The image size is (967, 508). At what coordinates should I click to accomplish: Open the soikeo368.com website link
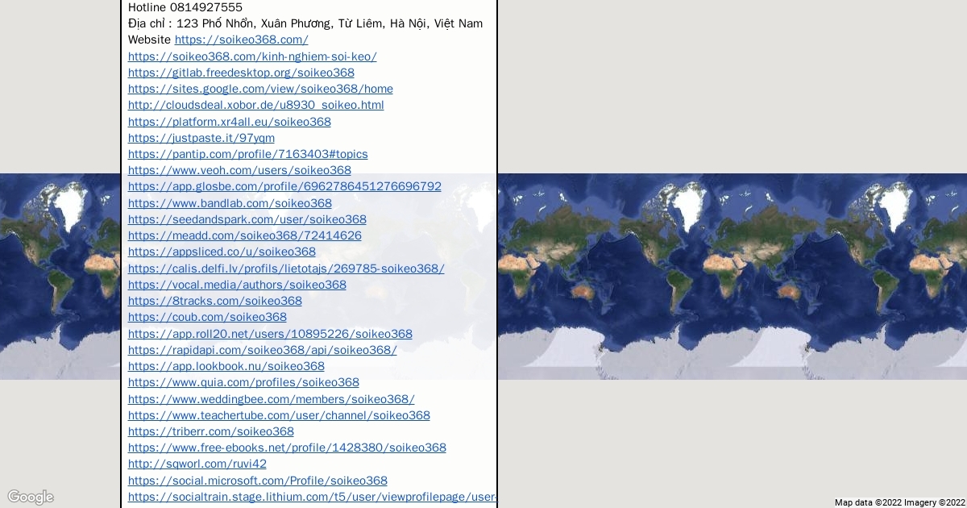coord(241,40)
